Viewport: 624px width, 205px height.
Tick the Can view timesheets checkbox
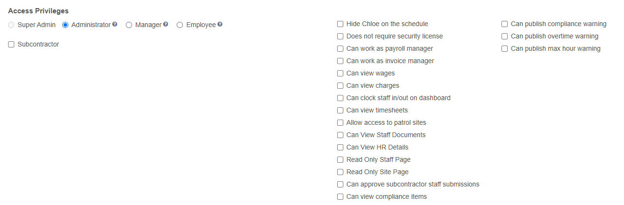pos(340,111)
